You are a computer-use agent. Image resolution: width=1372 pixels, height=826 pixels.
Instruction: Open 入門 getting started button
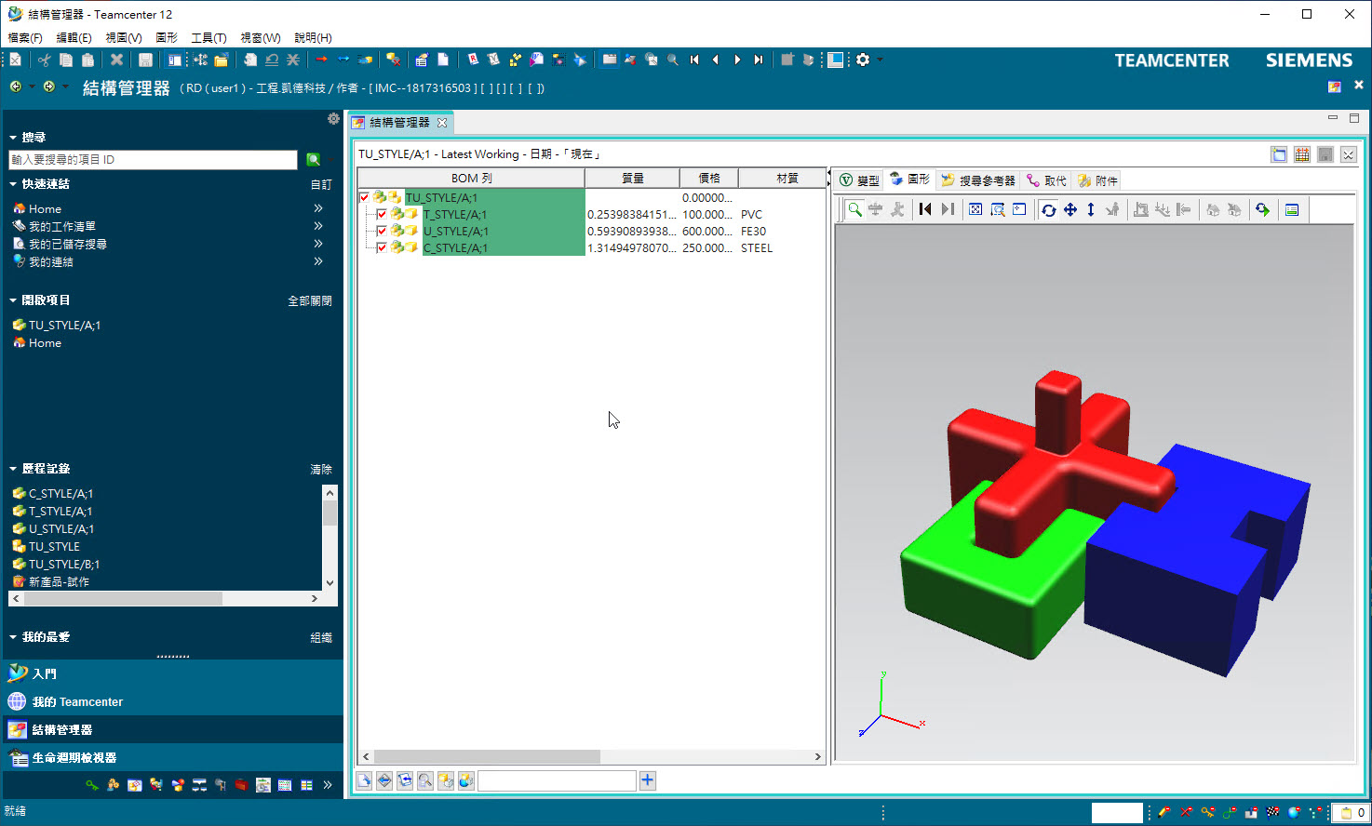[172, 673]
